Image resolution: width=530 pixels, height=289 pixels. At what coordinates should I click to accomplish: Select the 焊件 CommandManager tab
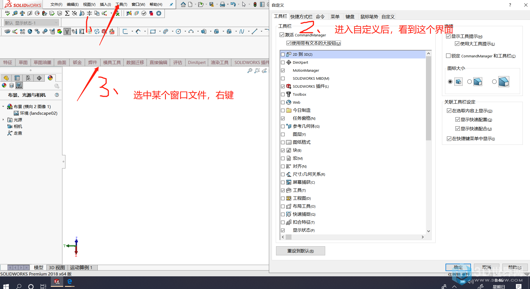pos(92,63)
